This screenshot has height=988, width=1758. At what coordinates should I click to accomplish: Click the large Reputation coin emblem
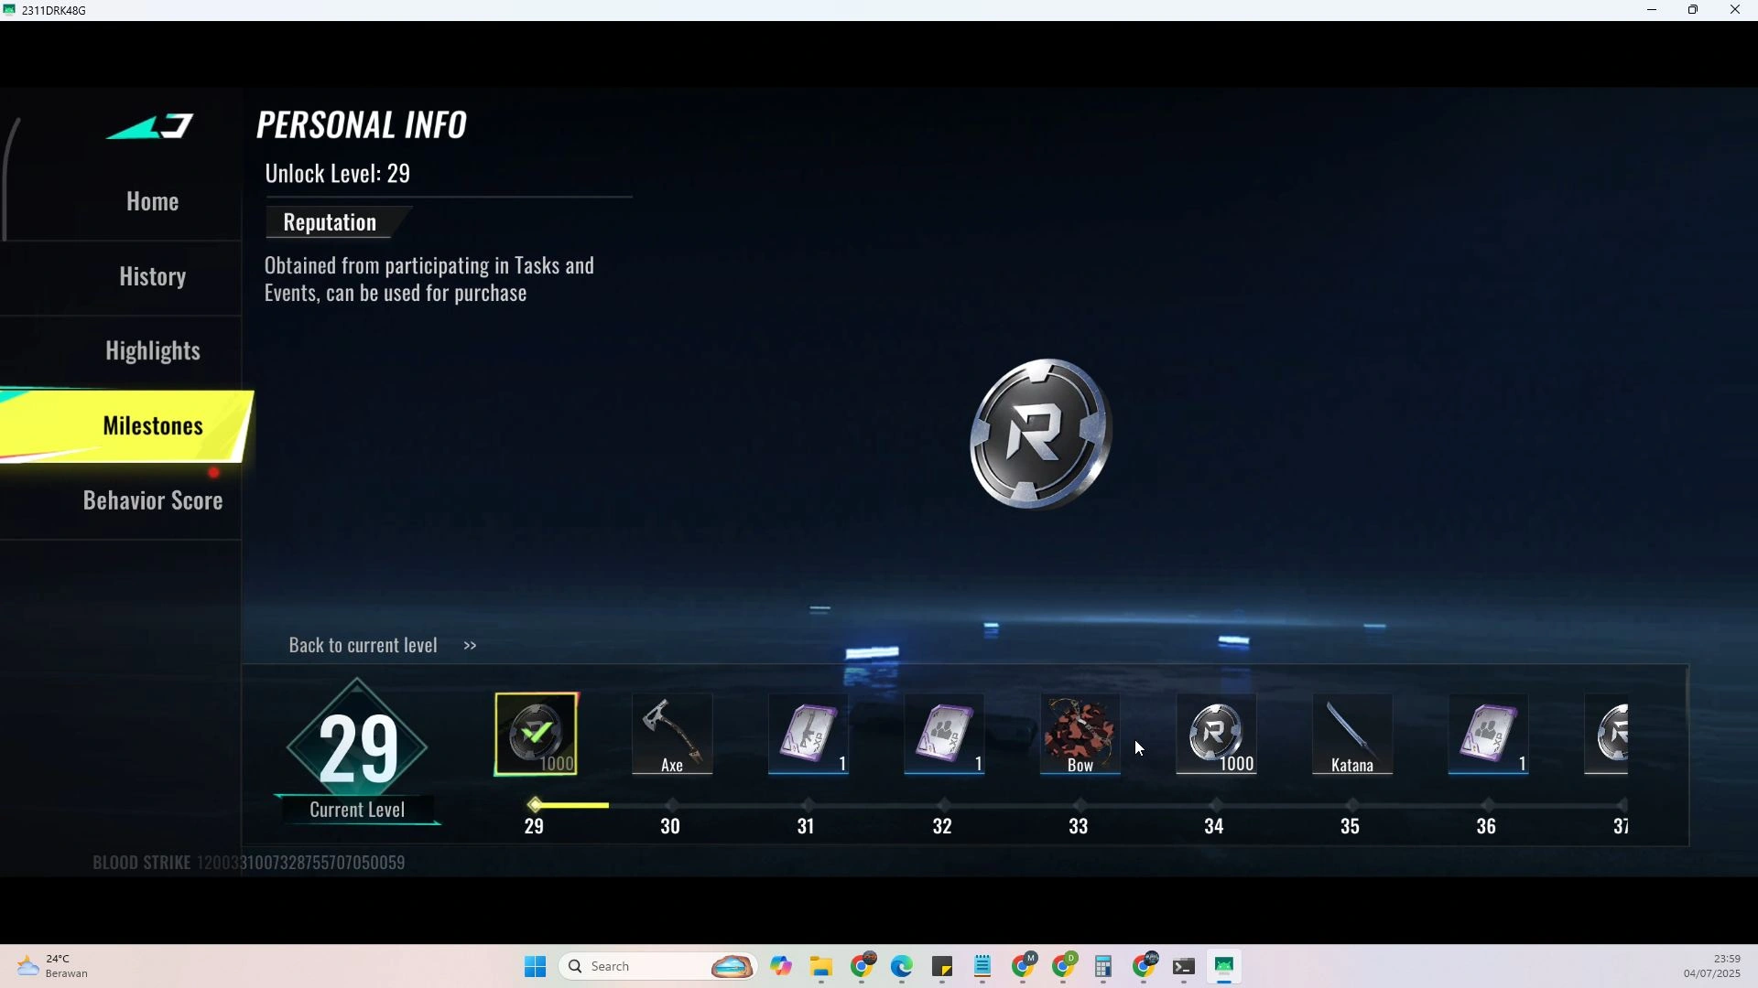[1041, 435]
